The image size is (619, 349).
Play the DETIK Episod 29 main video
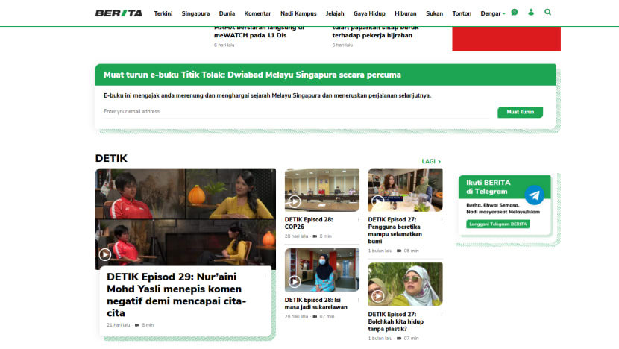click(x=104, y=254)
